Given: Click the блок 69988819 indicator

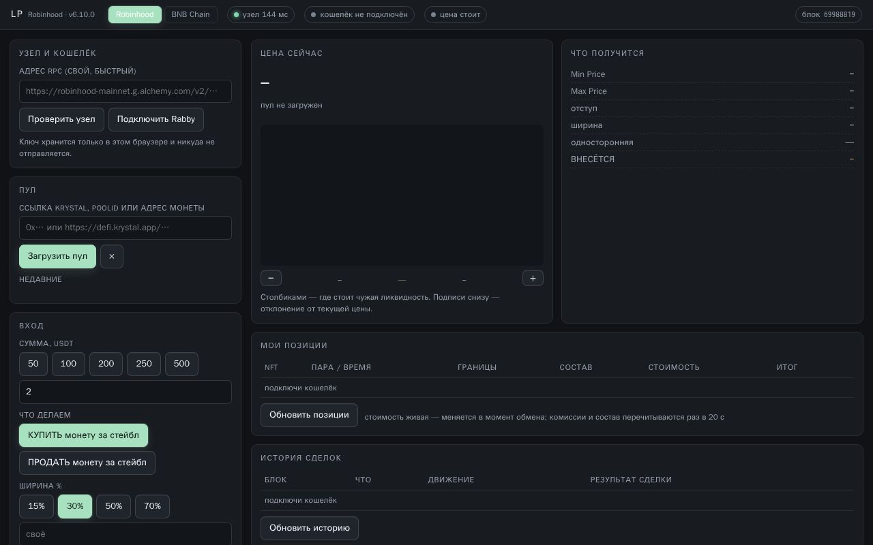Looking at the screenshot, I should [x=829, y=14].
